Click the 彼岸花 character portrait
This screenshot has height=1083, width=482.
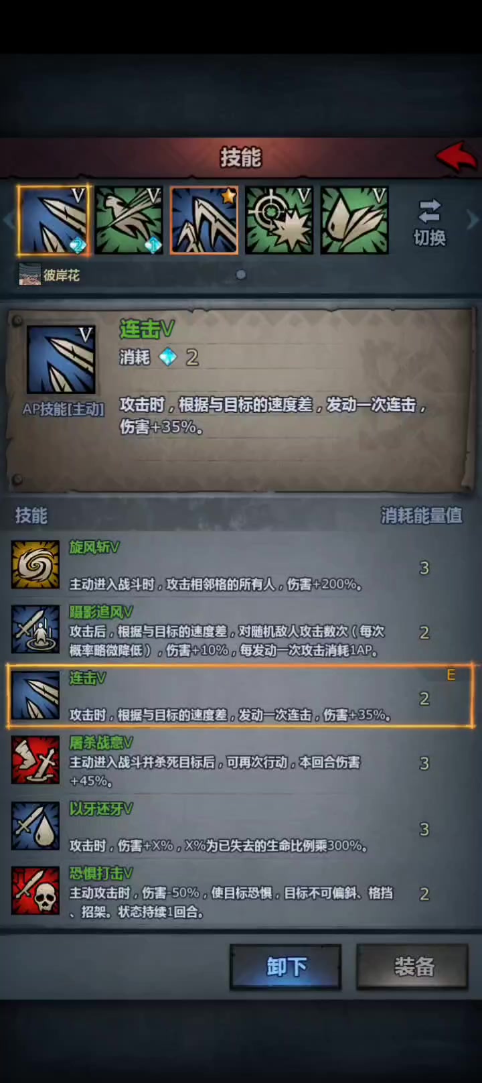click(x=29, y=275)
